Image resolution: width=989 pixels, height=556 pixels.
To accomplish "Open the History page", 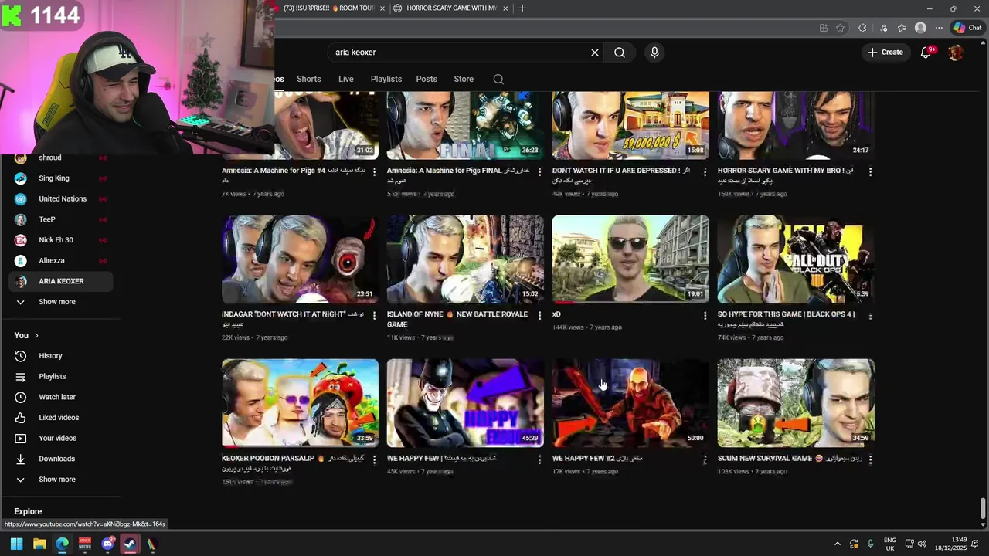I will [x=61, y=356].
